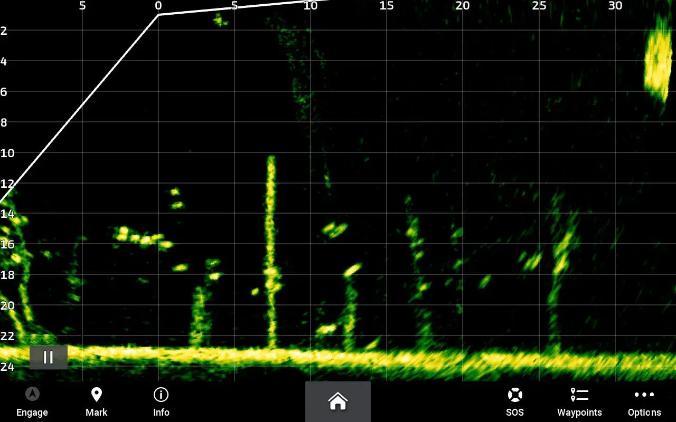Click the Engage text label
This screenshot has width=676, height=422.
pyautogui.click(x=32, y=413)
